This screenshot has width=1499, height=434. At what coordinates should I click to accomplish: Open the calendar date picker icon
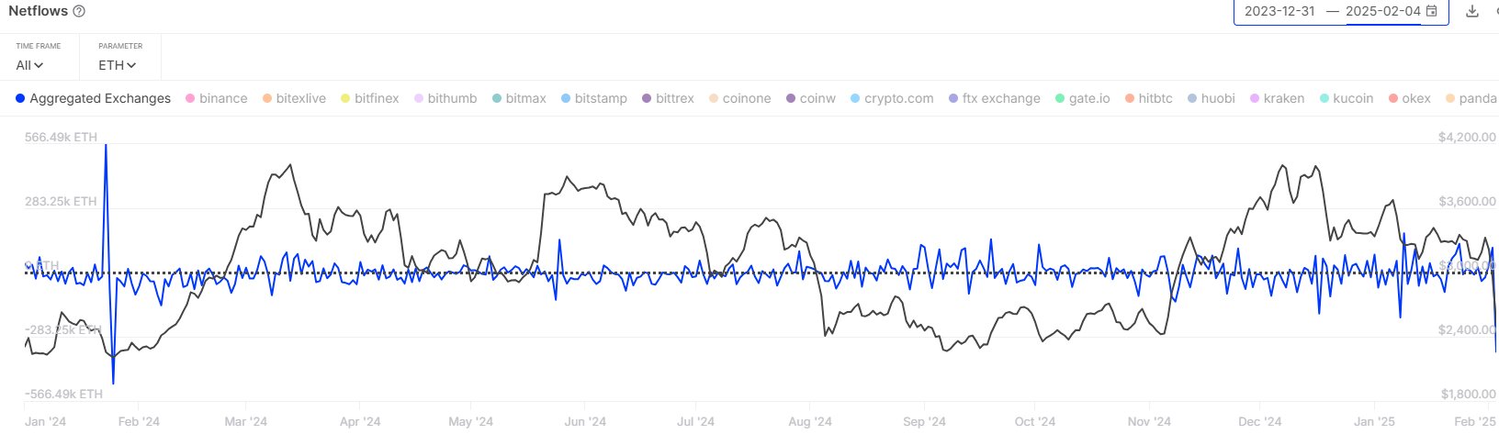point(1432,12)
